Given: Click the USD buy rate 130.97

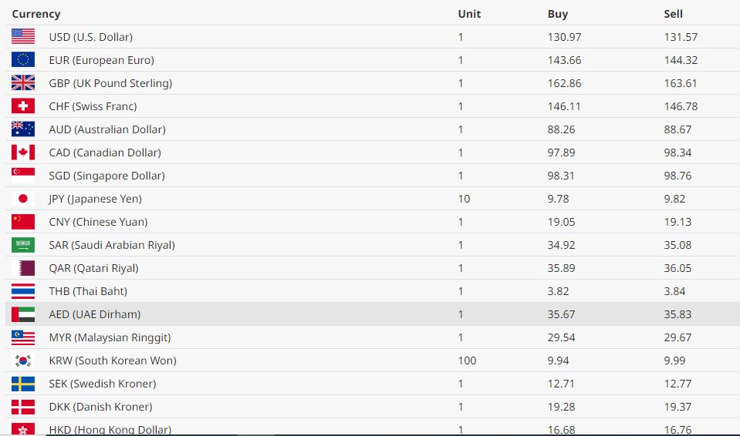Looking at the screenshot, I should point(563,37).
